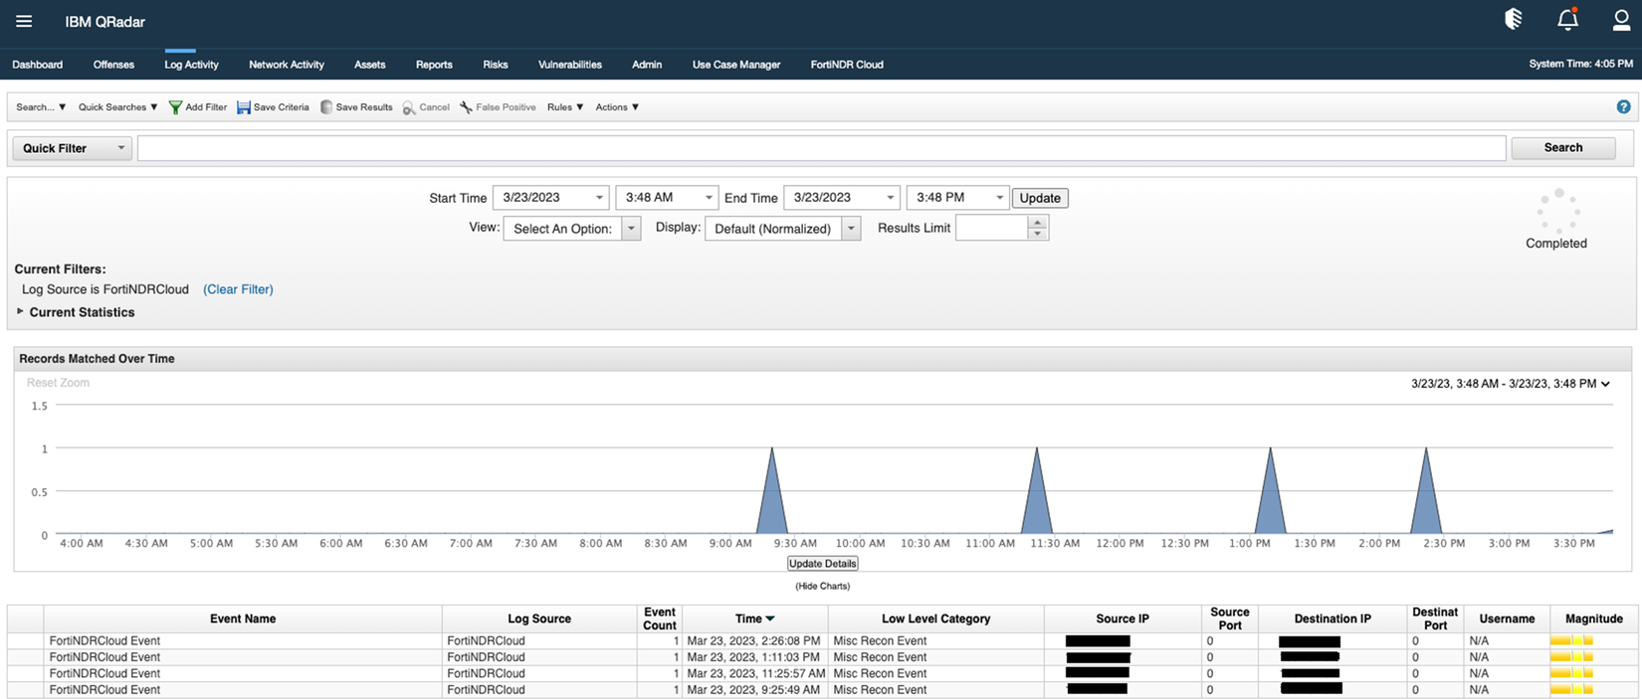Viewport: 1642px width, 699px height.
Task: Click the Save Criteria disk icon
Action: tap(243, 107)
